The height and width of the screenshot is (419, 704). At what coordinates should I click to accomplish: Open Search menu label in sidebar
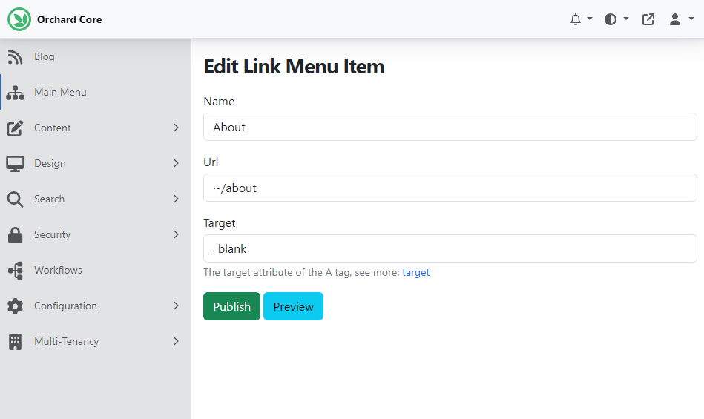click(x=50, y=199)
